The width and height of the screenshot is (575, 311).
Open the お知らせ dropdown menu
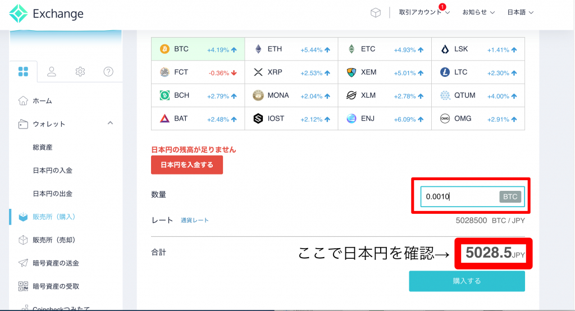pyautogui.click(x=478, y=12)
